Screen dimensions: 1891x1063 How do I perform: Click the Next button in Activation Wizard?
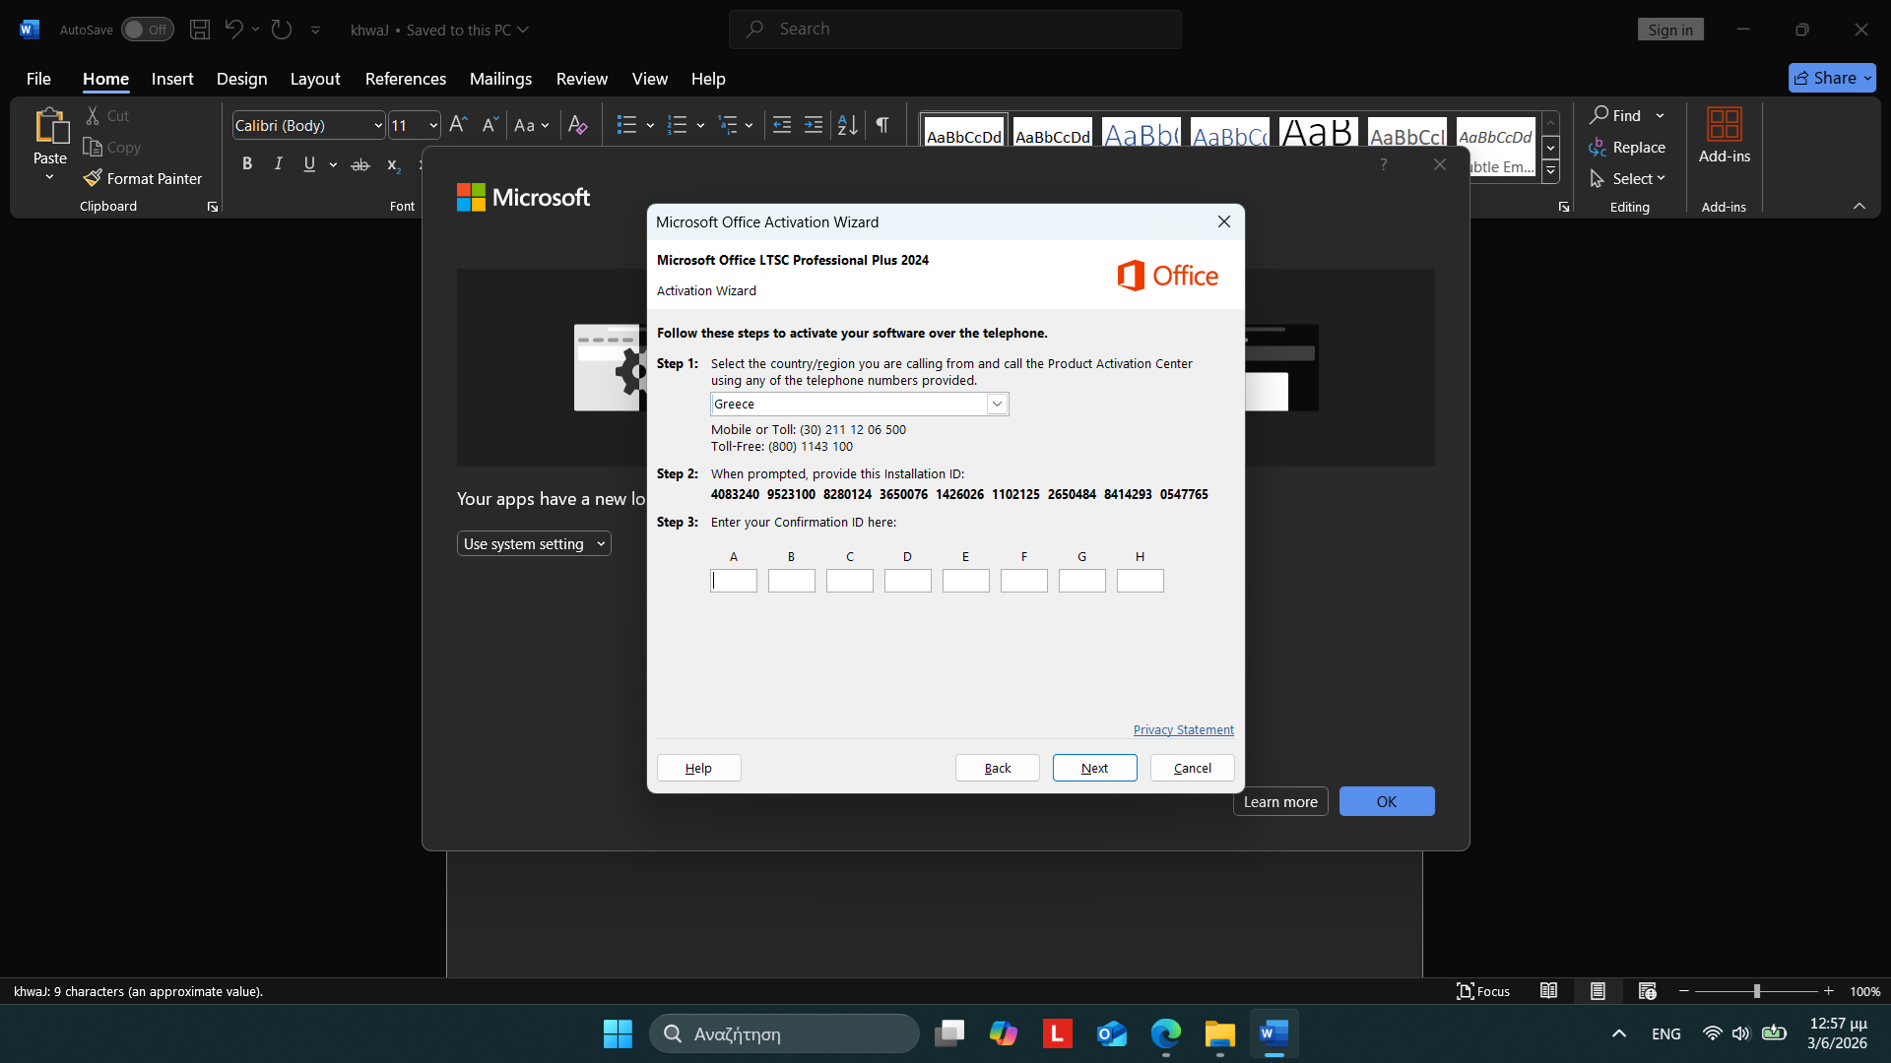tap(1095, 768)
